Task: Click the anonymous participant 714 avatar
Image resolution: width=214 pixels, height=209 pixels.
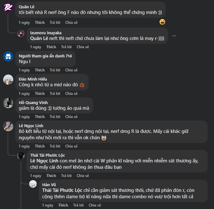Action: (x=8, y=56)
